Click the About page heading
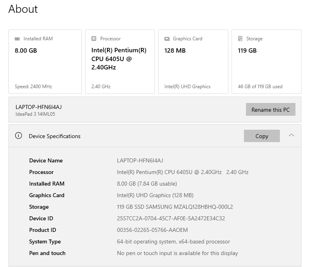This screenshot has height=267, width=327. (23, 9)
